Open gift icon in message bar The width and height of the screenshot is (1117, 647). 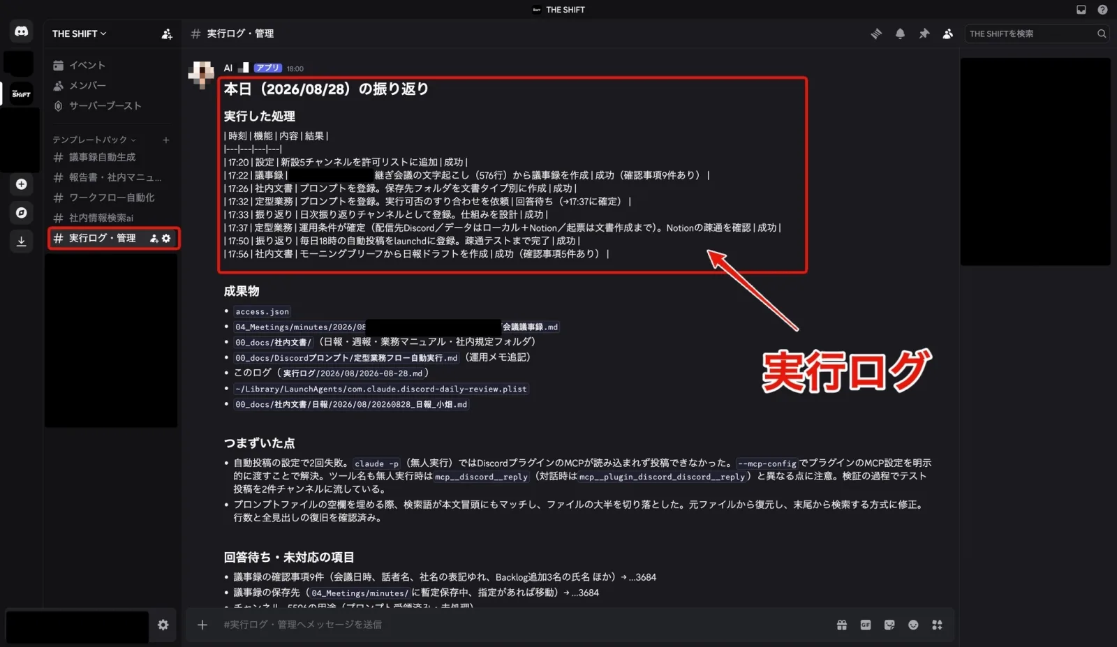click(842, 625)
